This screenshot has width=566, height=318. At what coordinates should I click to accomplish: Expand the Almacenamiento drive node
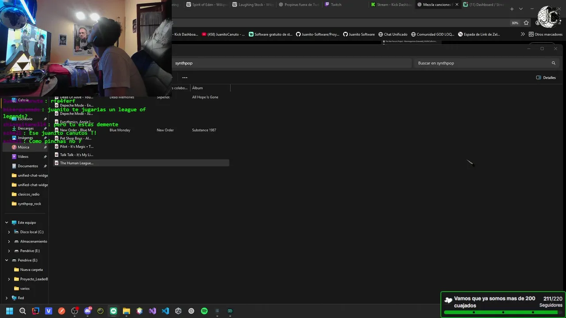tap(9, 242)
